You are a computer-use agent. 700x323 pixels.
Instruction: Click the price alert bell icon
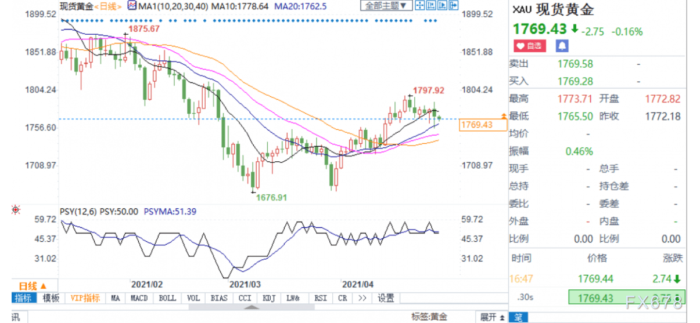pos(562,46)
